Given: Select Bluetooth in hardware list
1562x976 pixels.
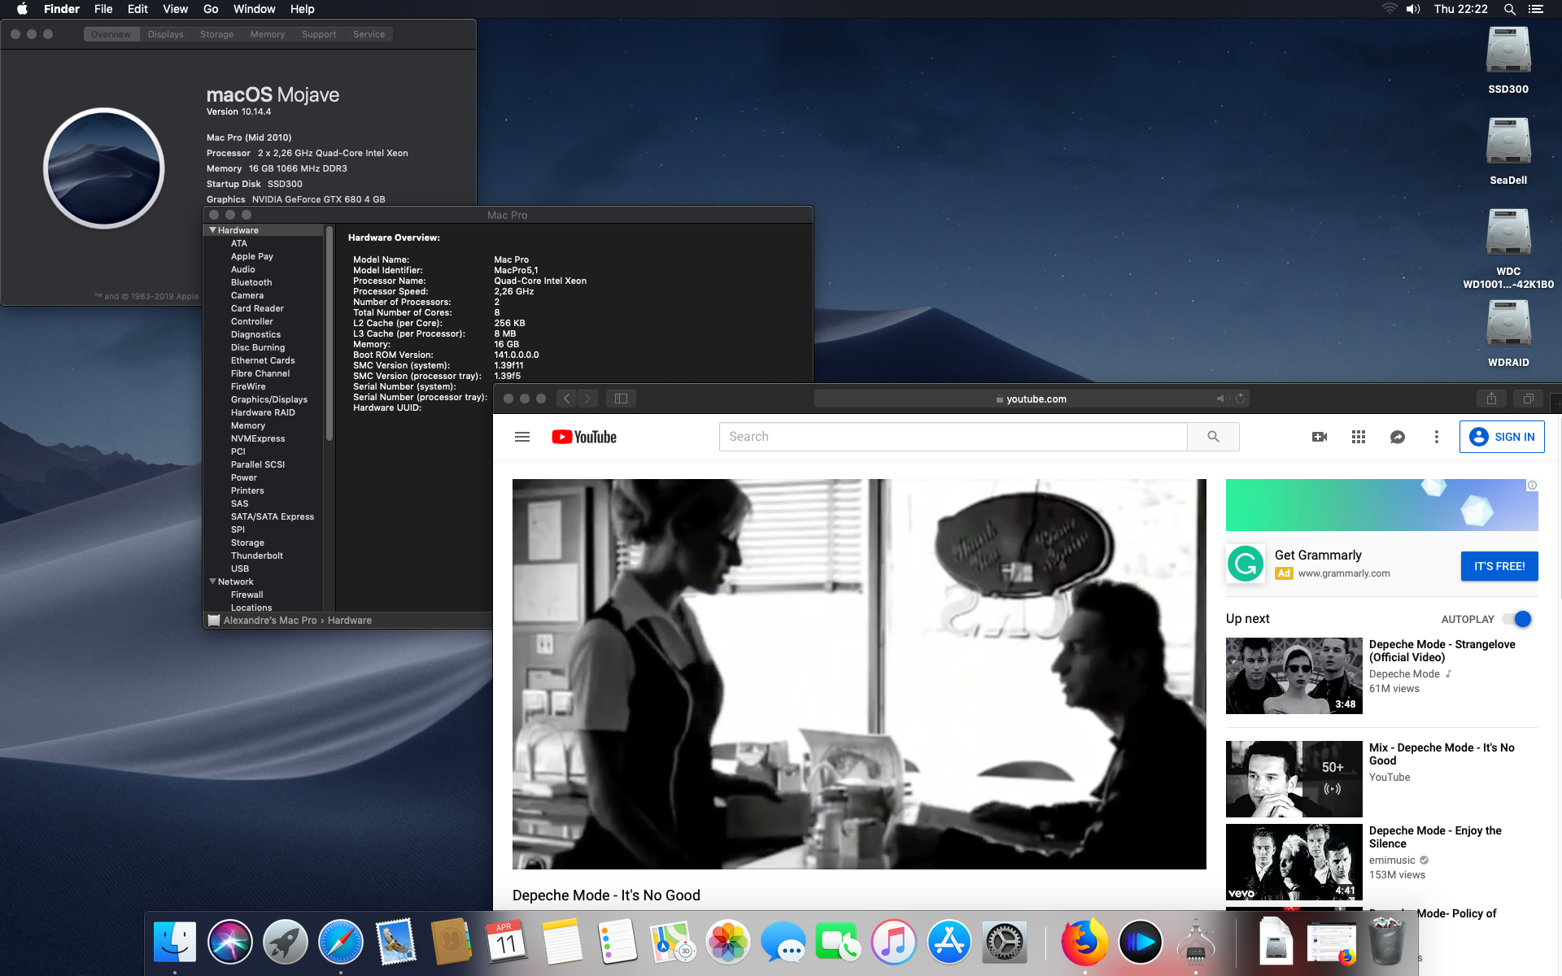Looking at the screenshot, I should pos(251,282).
